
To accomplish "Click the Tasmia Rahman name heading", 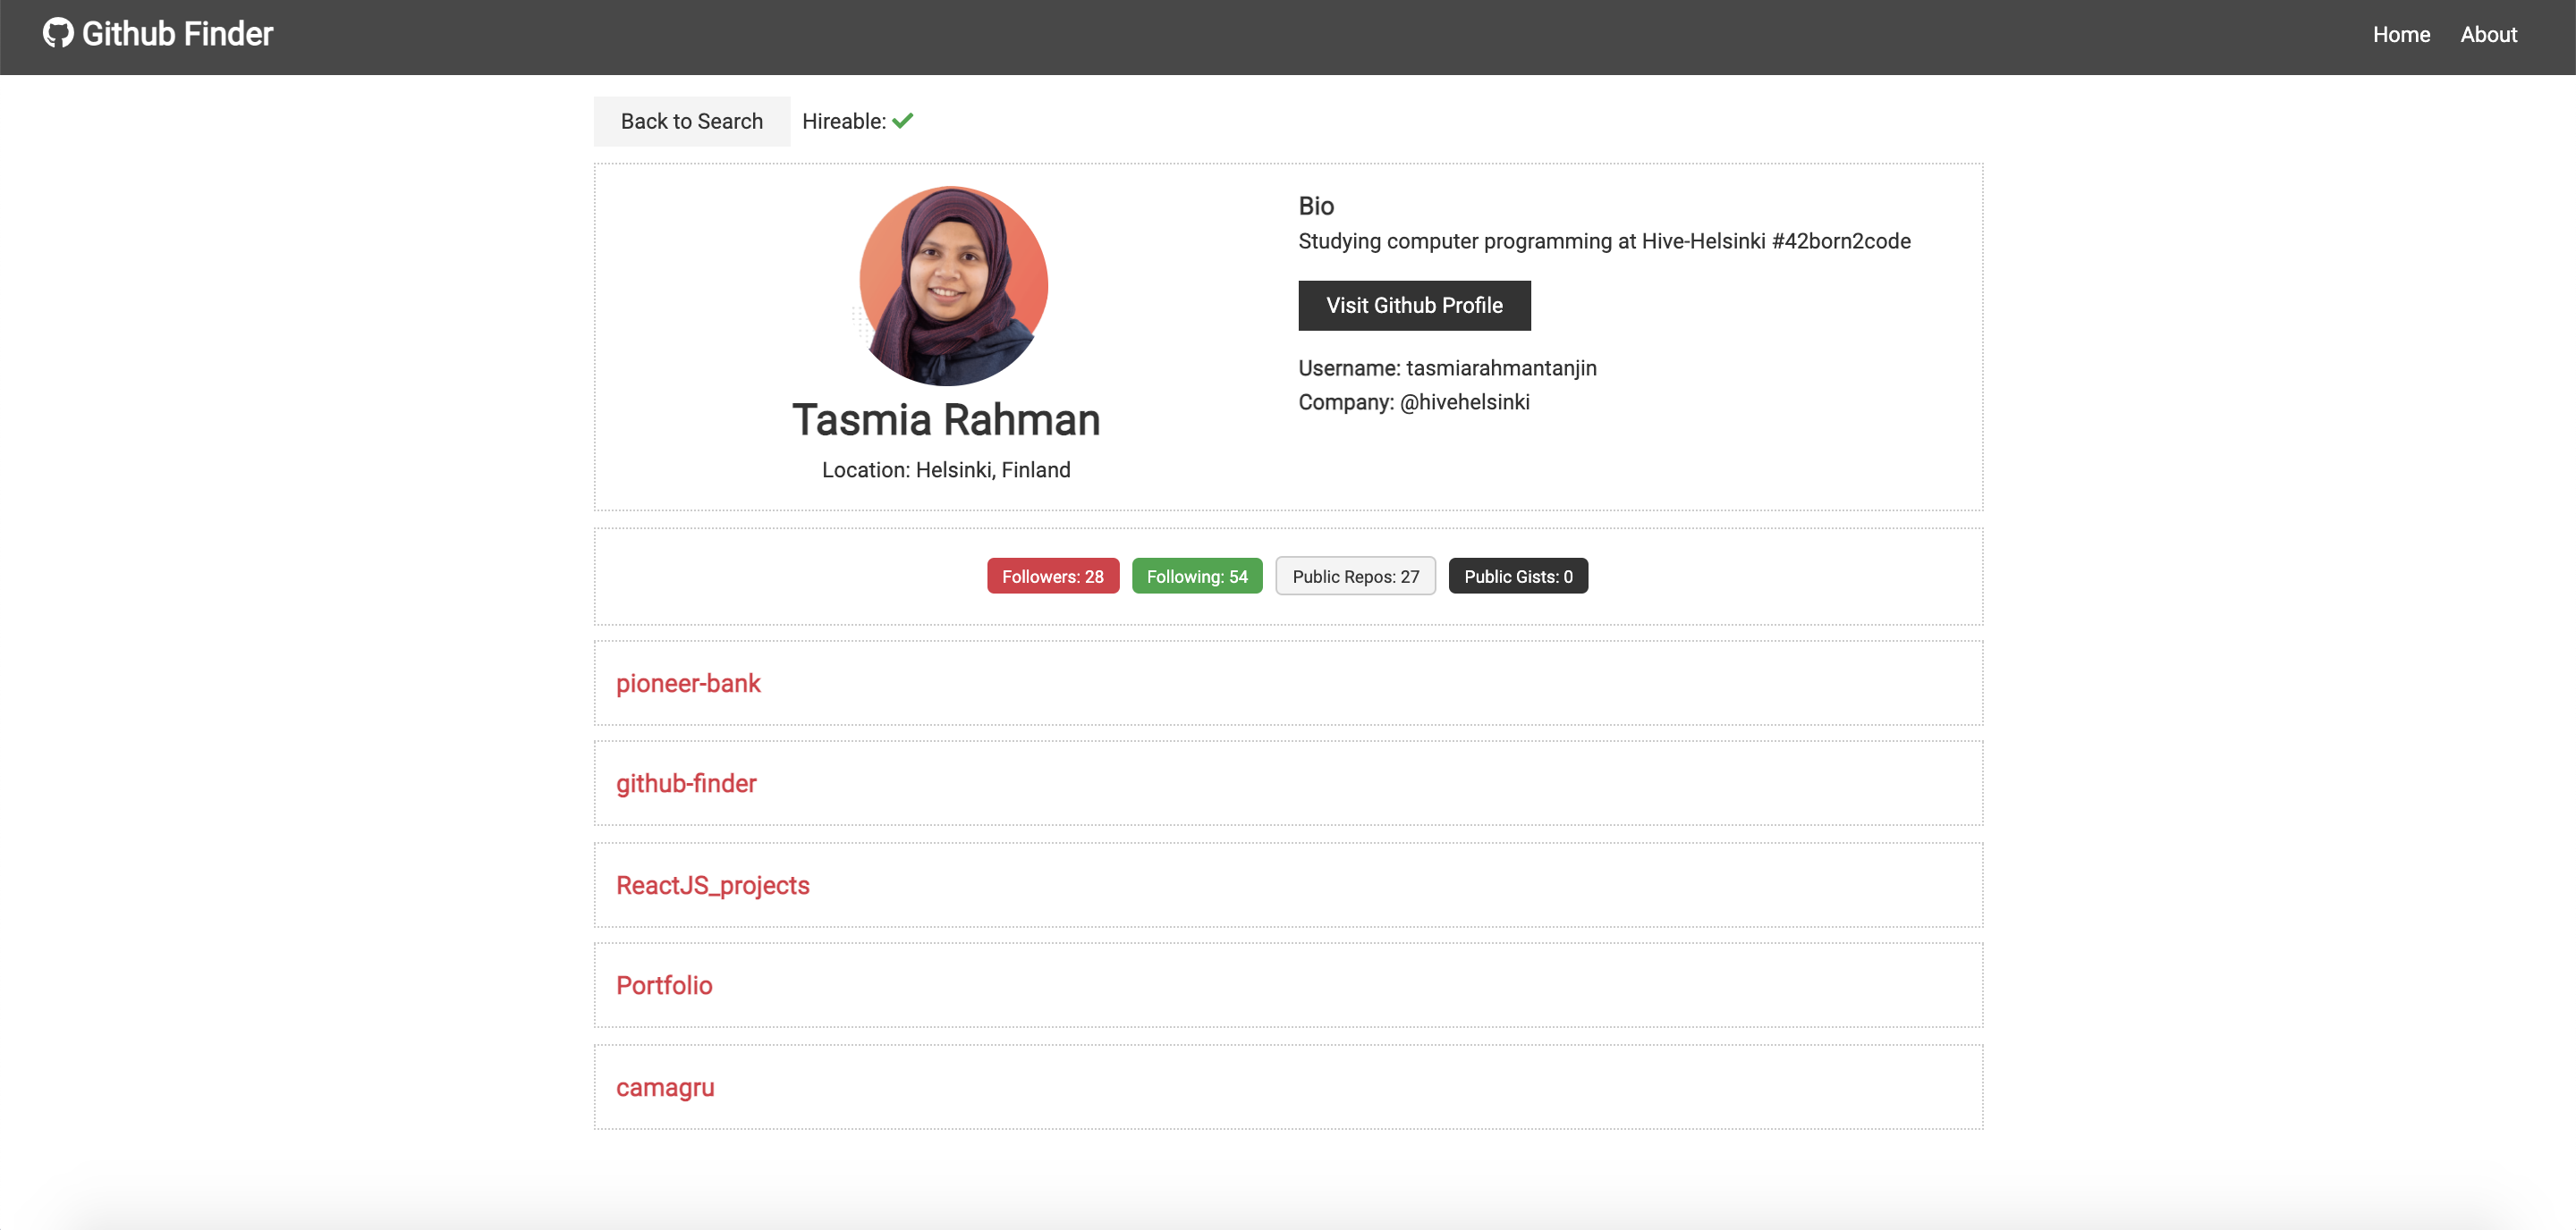I will [x=945, y=419].
